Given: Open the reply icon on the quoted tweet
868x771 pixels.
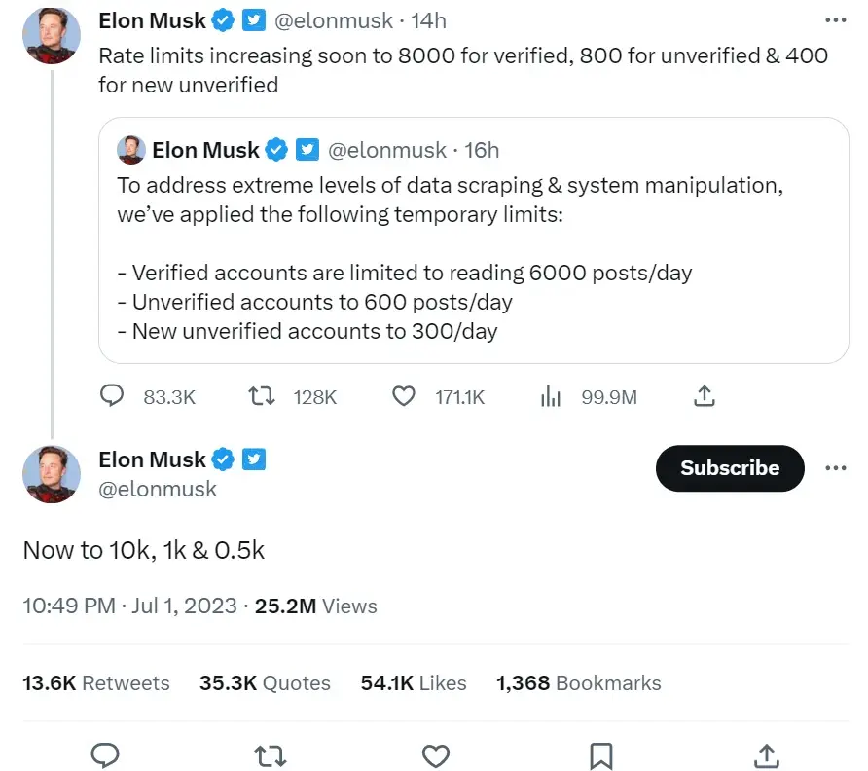Looking at the screenshot, I should coord(112,396).
